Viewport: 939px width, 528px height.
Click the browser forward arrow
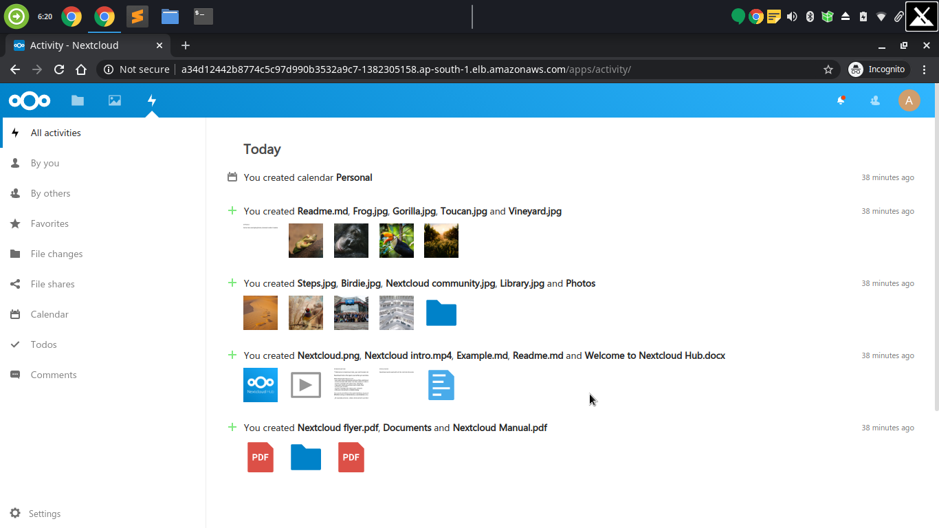tap(37, 69)
